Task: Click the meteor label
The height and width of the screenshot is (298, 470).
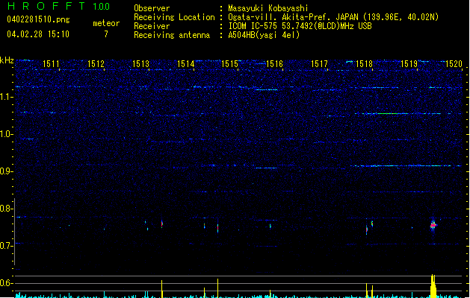Action: tap(106, 23)
